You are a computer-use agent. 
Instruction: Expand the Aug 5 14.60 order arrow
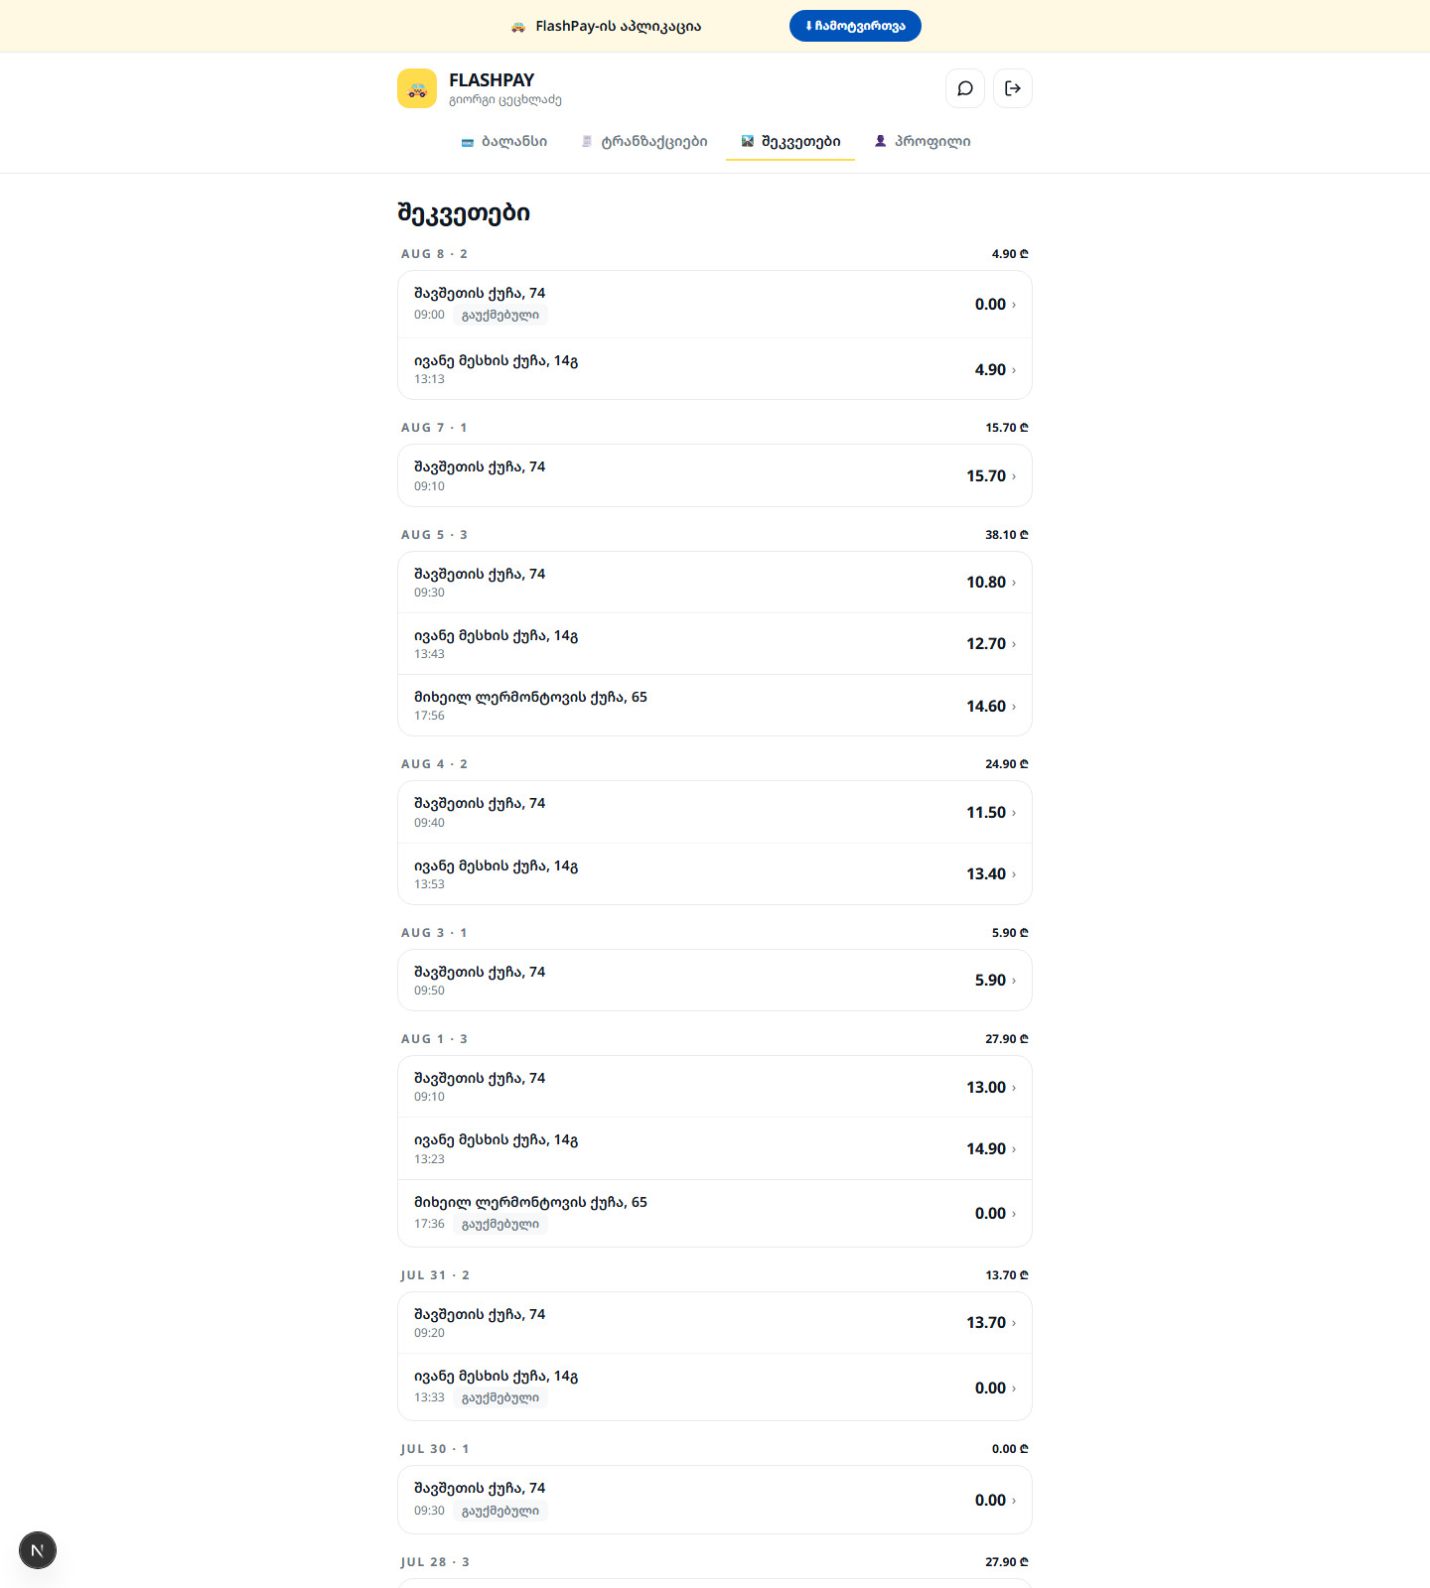click(x=1014, y=707)
